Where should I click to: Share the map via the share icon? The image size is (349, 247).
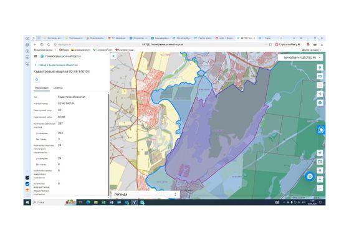pos(320,94)
